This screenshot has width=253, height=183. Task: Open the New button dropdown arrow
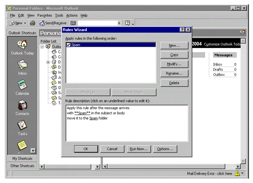click(25, 23)
